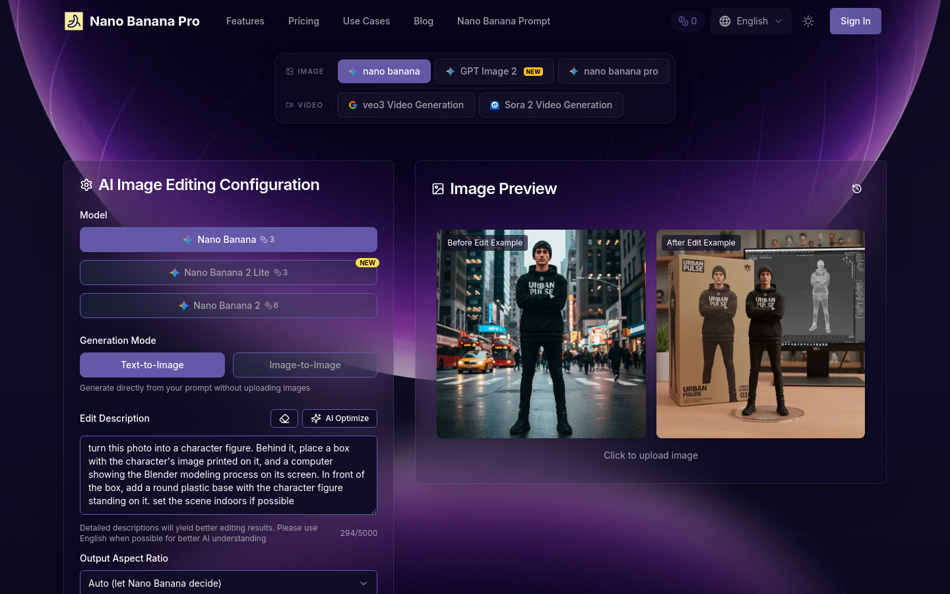
Task: Choose the Nano Banana model option
Action: pos(228,240)
